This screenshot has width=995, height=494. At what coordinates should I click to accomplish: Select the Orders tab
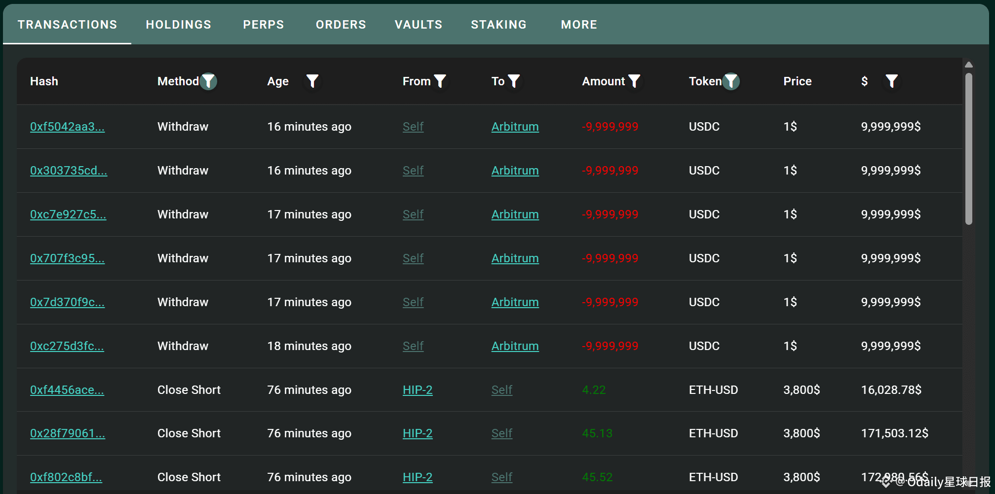341,25
